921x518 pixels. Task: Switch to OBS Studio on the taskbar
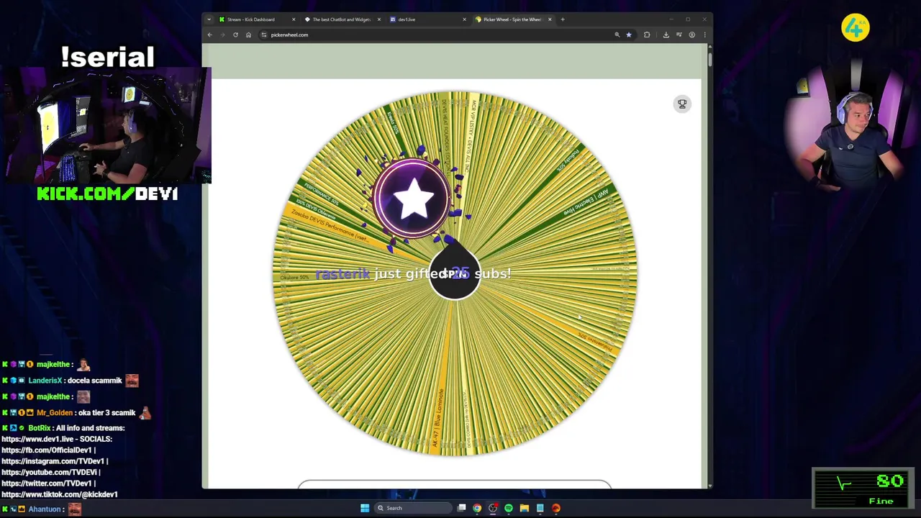click(x=493, y=508)
